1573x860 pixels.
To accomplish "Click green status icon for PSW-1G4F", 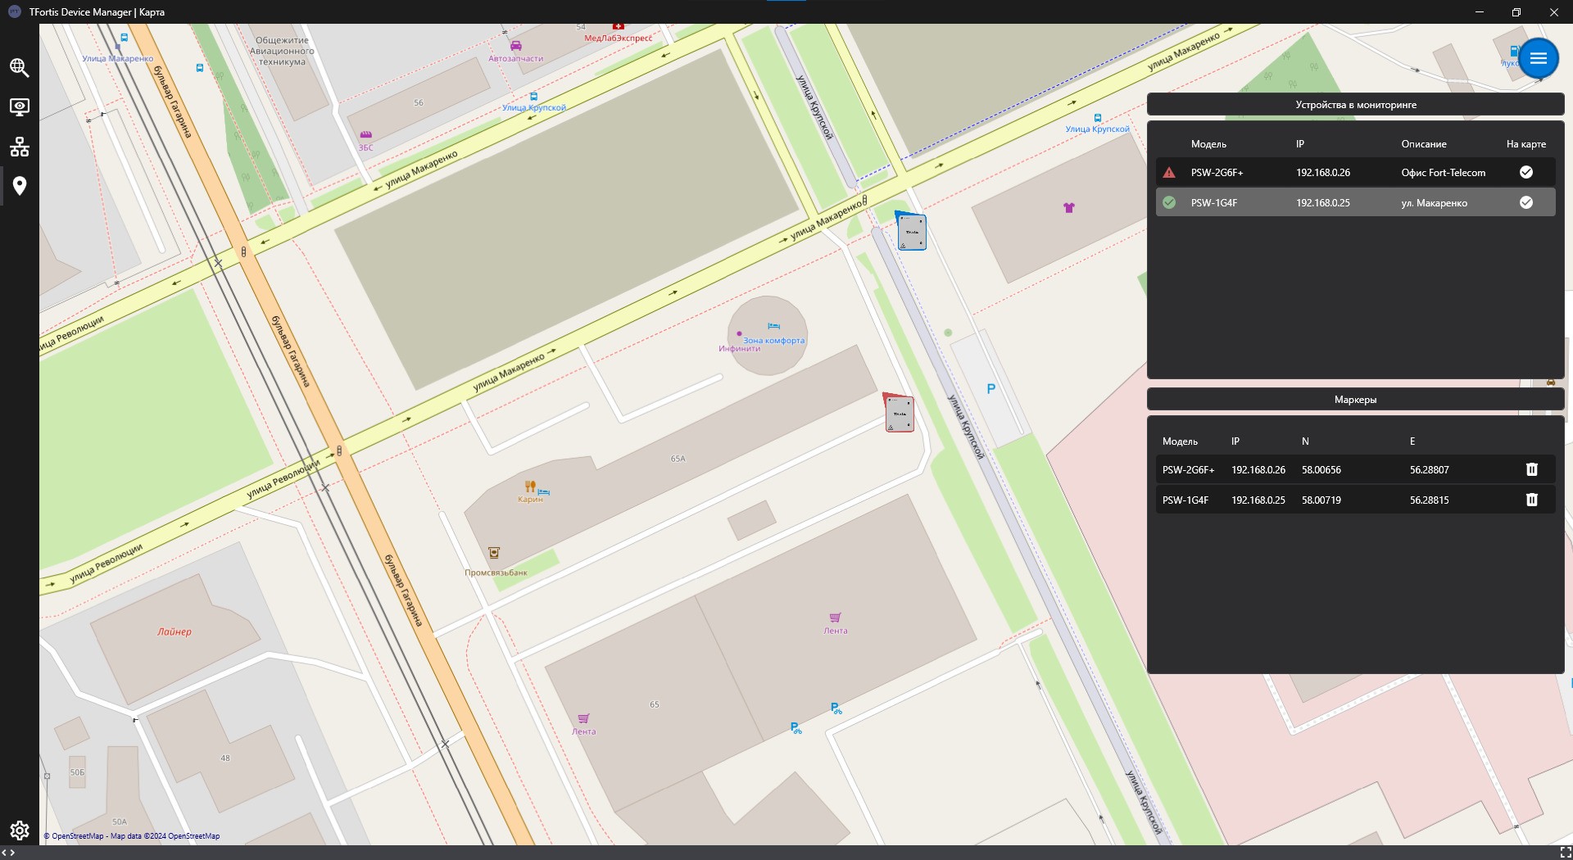I will tap(1169, 202).
